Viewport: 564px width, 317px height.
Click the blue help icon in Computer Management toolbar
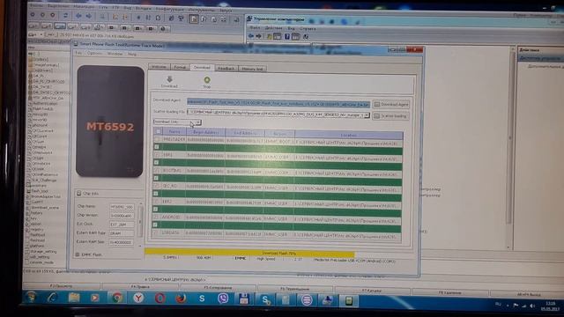pyautogui.click(x=286, y=36)
